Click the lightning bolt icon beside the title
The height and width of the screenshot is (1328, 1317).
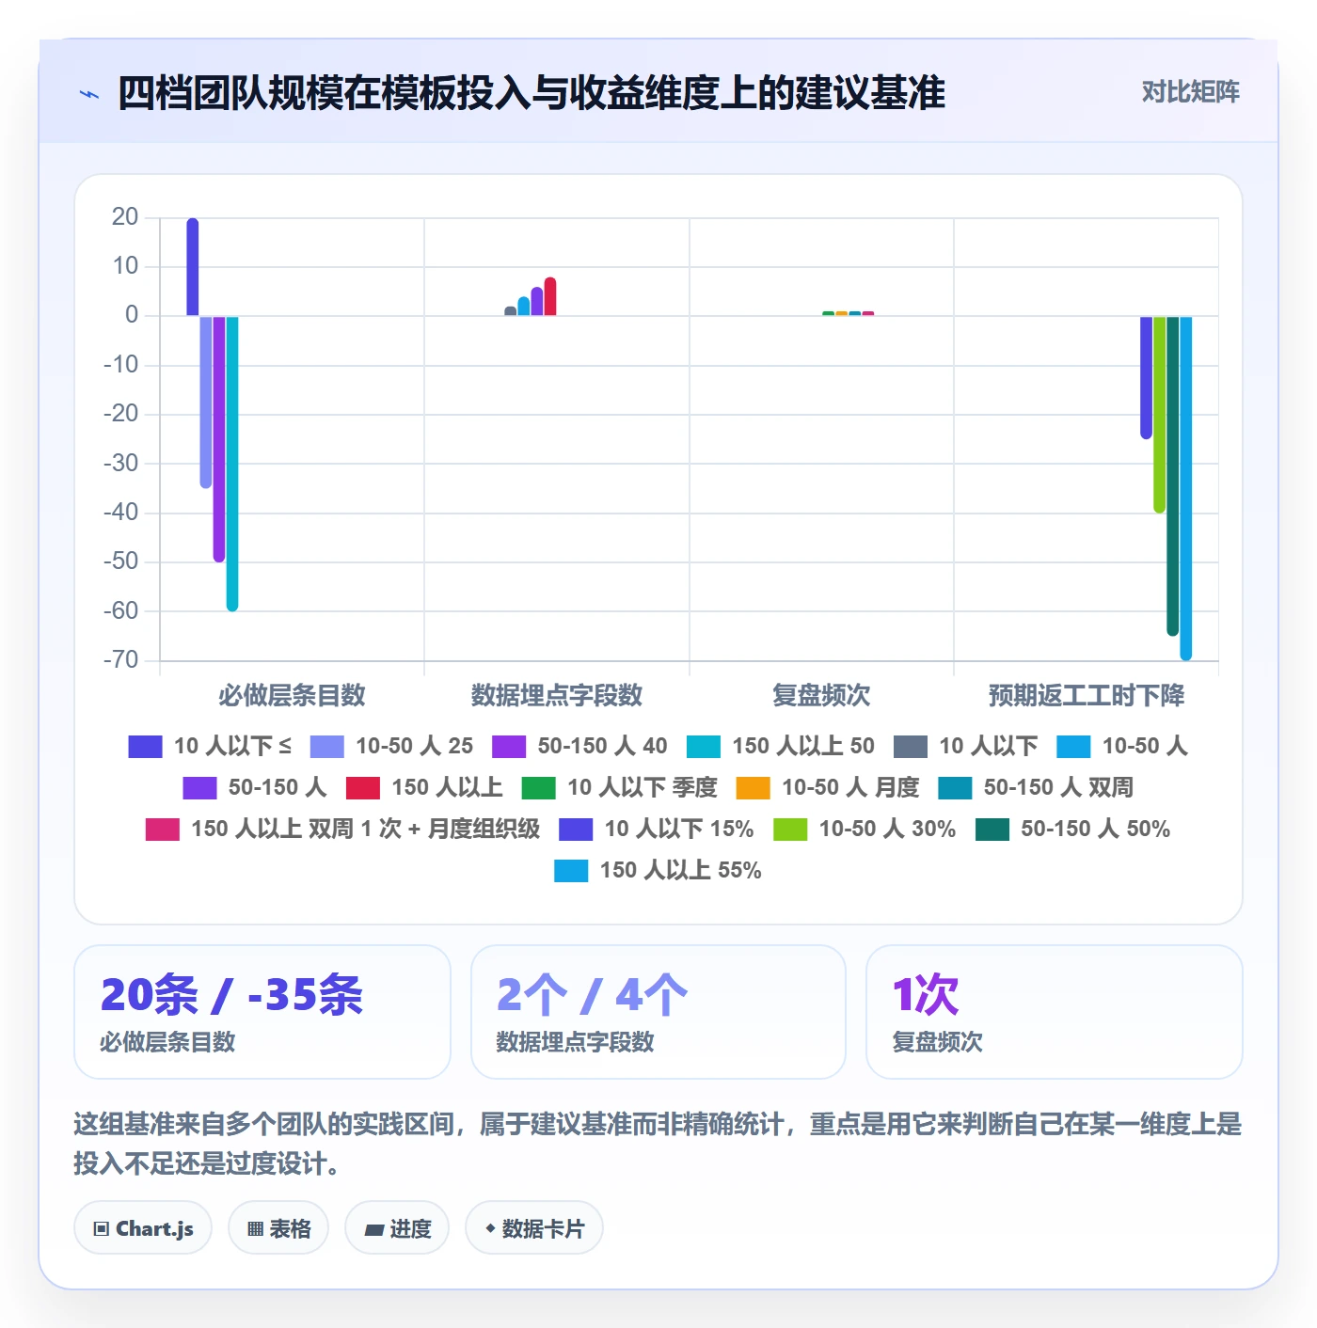[x=89, y=94]
